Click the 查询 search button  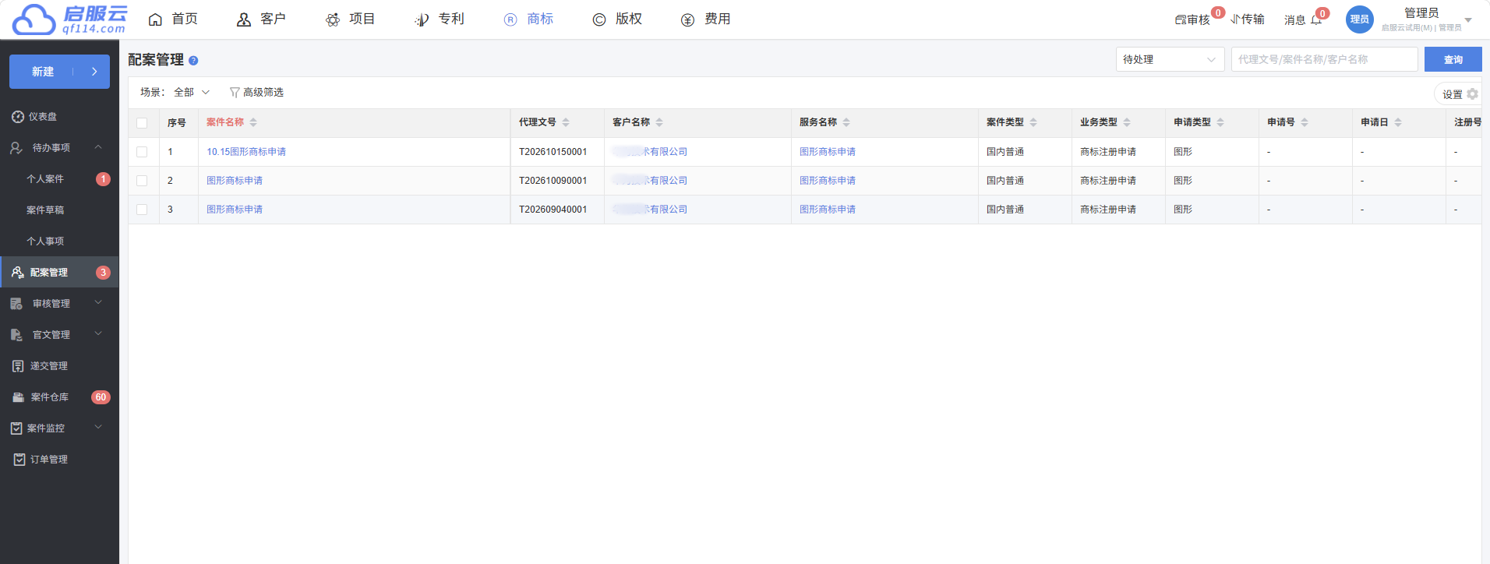tap(1453, 59)
